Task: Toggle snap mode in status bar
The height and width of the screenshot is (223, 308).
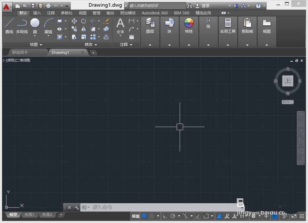Action: point(152,216)
